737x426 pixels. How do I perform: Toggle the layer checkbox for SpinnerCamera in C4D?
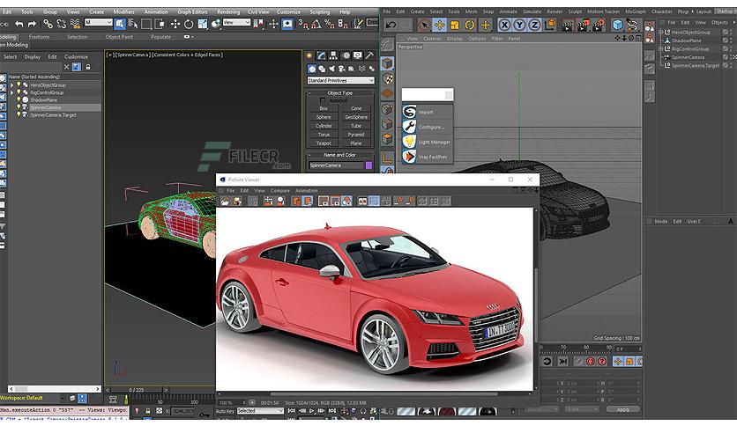tap(726, 57)
